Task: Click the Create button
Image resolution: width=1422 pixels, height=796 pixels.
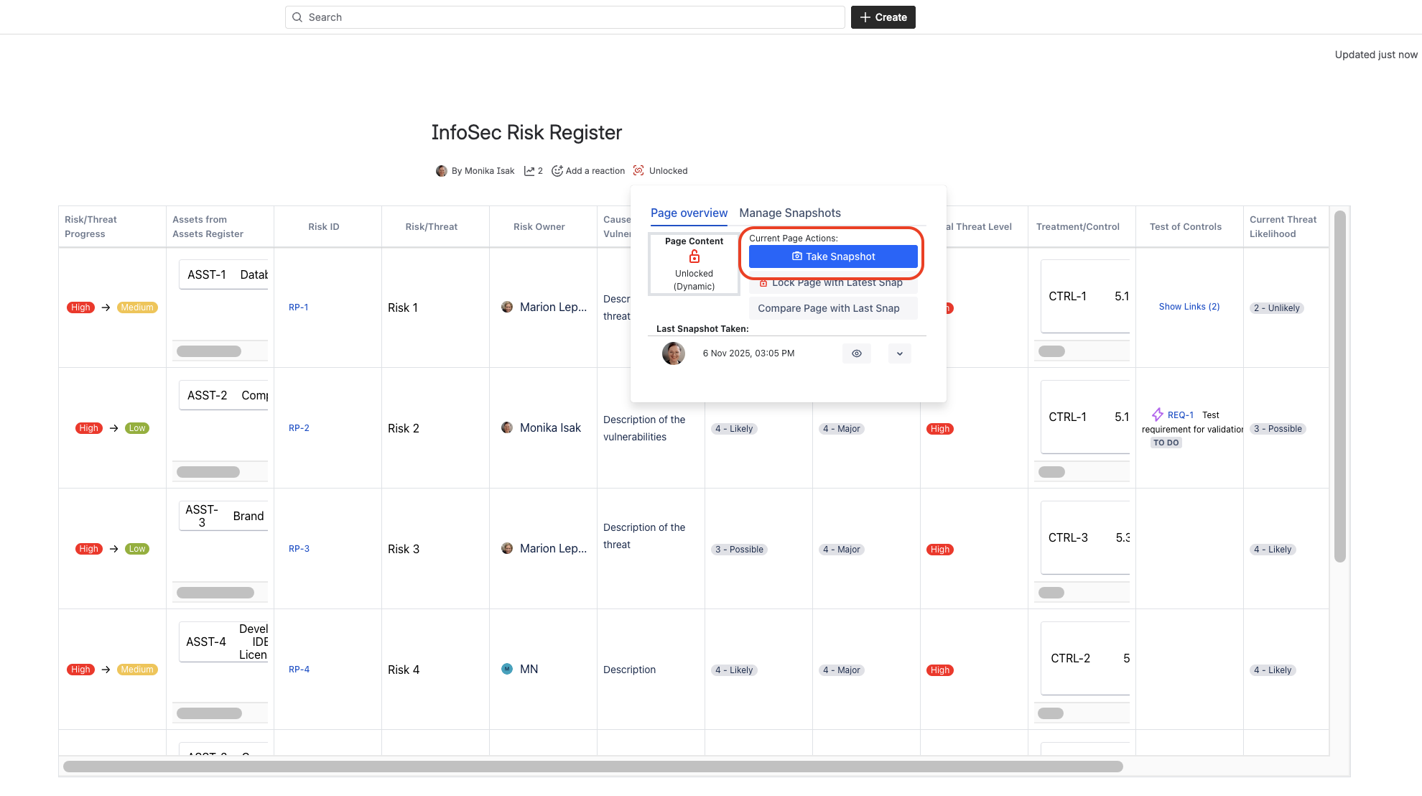Action: (883, 17)
